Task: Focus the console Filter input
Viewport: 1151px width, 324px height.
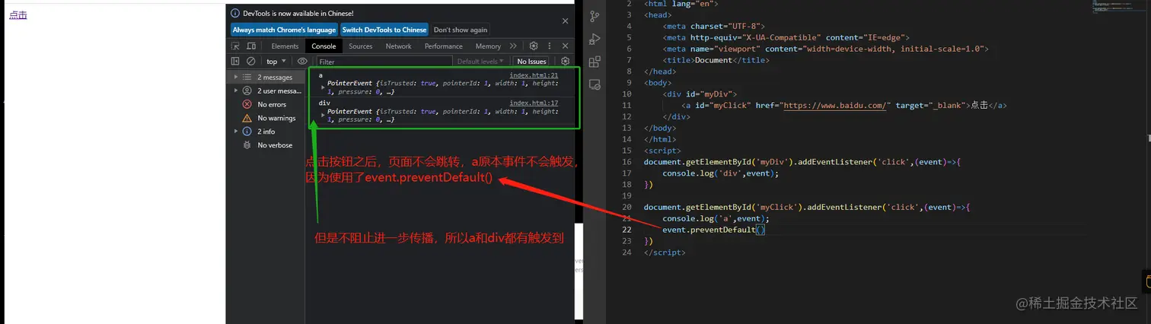Action: (x=384, y=62)
